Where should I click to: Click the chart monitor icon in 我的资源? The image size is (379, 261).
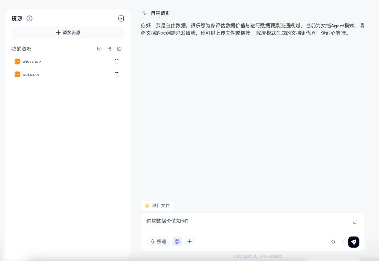[99, 49]
